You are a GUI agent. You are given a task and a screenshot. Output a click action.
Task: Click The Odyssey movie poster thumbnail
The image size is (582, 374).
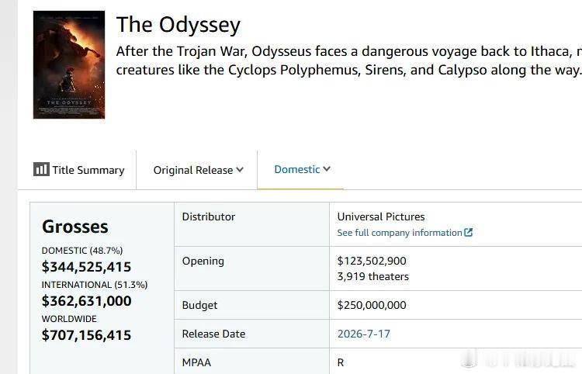(x=69, y=64)
